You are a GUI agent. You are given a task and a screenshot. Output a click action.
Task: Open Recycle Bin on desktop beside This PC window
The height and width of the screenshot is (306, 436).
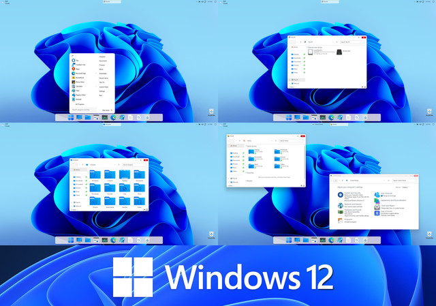click(429, 112)
